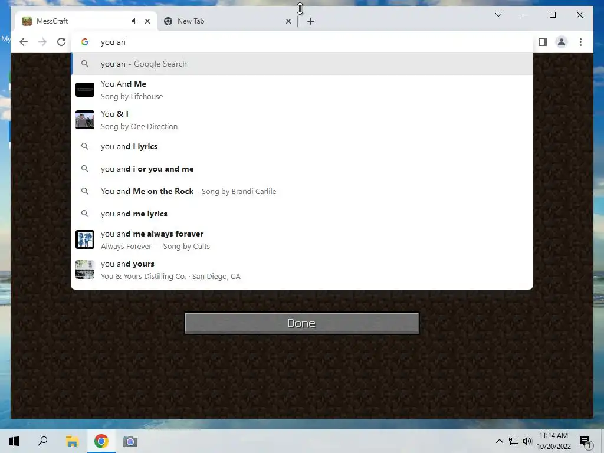The width and height of the screenshot is (604, 453).
Task: Click the Chrome taskbar icon
Action: tap(101, 441)
